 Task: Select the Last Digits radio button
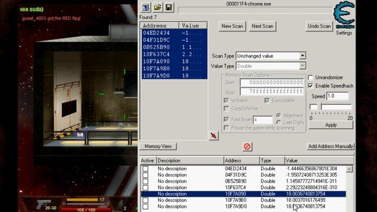click(279, 122)
